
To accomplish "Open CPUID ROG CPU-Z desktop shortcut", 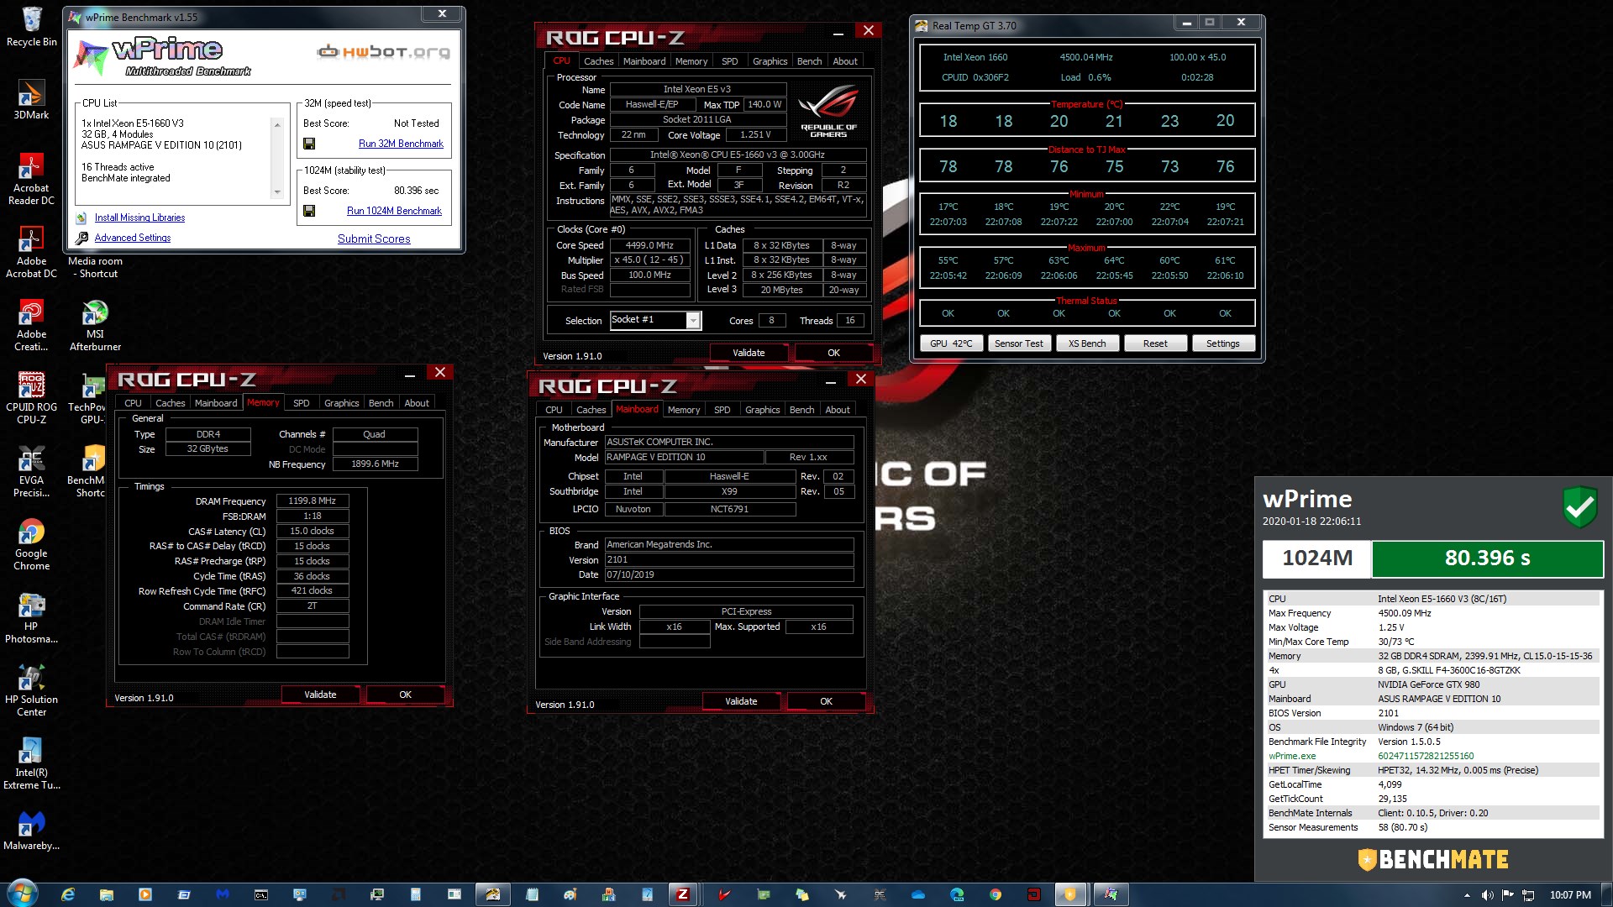I will (x=31, y=398).
